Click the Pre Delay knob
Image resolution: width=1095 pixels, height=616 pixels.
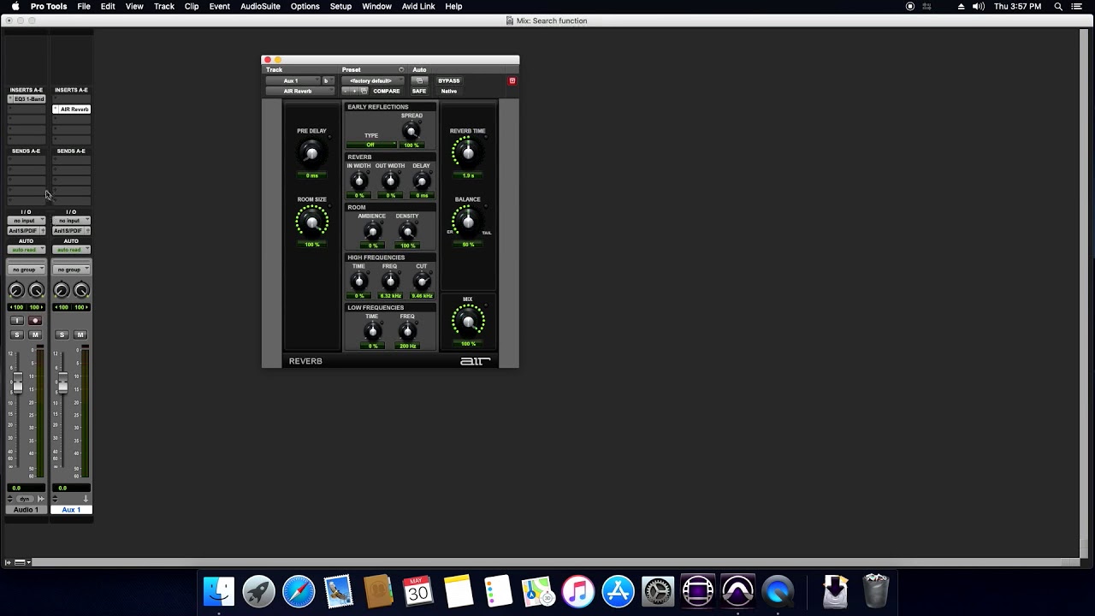[311, 154]
